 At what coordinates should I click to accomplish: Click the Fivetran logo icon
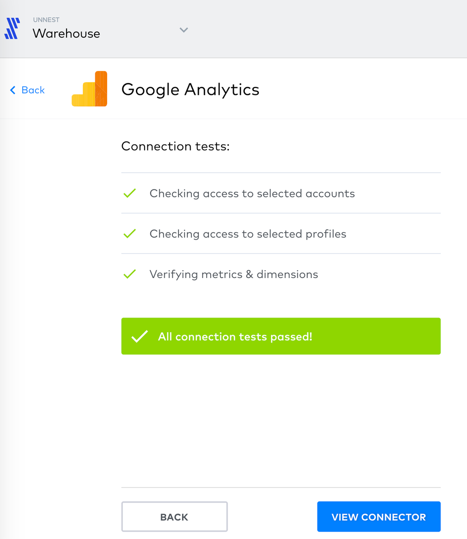click(x=12, y=29)
